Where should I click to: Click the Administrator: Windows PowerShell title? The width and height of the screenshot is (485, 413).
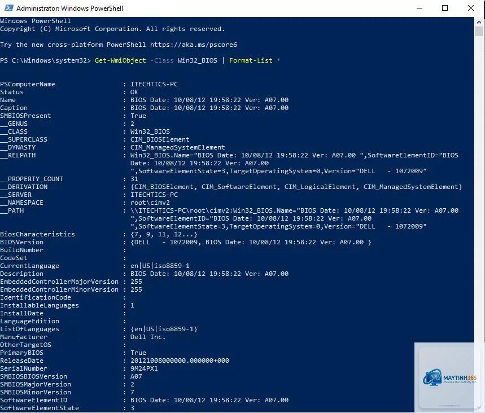(x=69, y=8)
